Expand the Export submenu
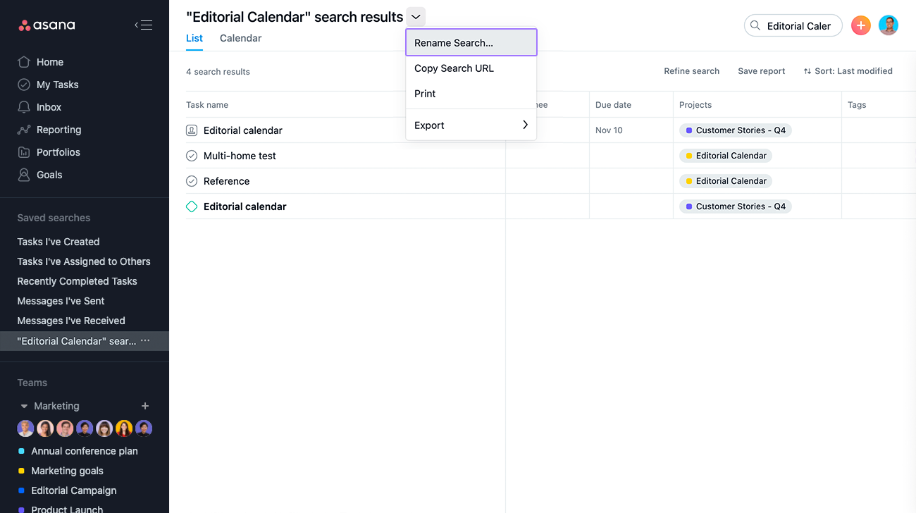 point(471,125)
